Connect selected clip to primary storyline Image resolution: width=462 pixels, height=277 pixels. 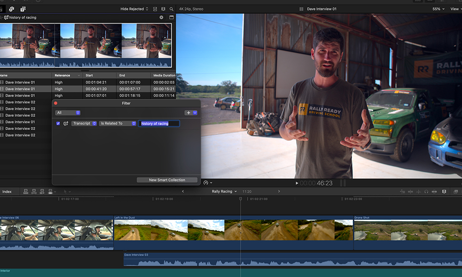(25, 192)
